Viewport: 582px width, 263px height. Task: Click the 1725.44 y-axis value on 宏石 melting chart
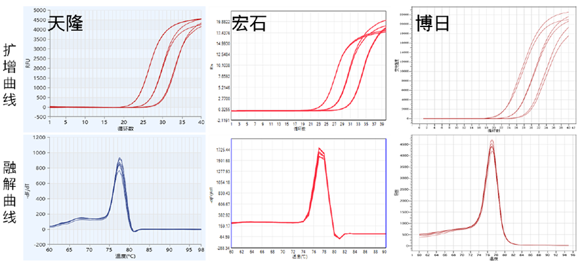[x=223, y=150]
